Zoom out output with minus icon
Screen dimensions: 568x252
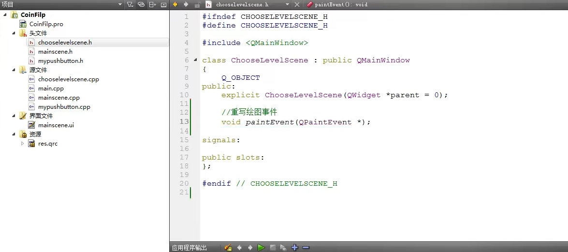coord(306,248)
